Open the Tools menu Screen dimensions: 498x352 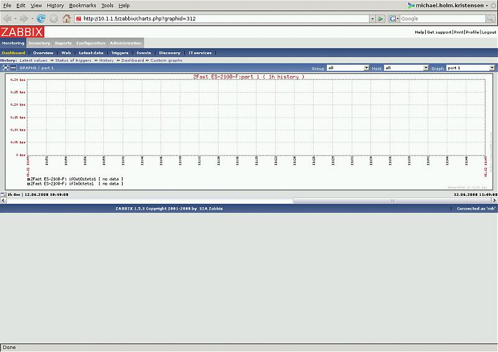pyautogui.click(x=107, y=6)
